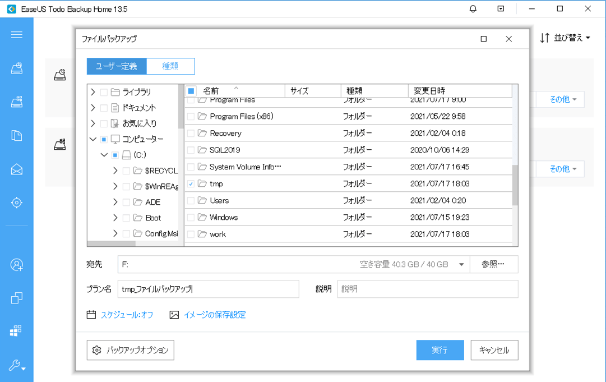
Task: Tick the ライブラリ tree checkbox
Action: 104,92
